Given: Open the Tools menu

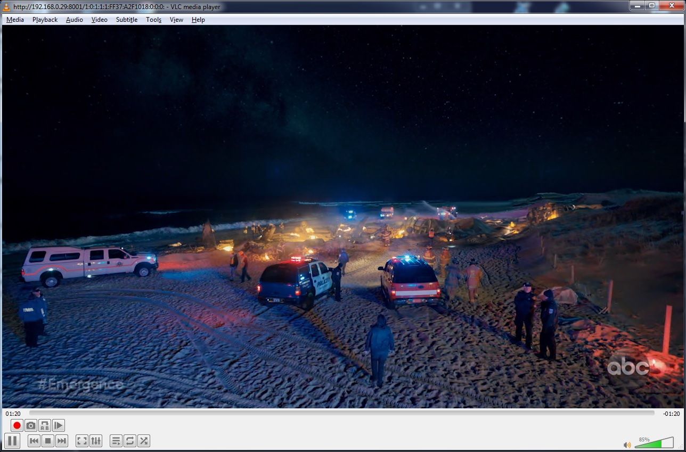Looking at the screenshot, I should (153, 20).
